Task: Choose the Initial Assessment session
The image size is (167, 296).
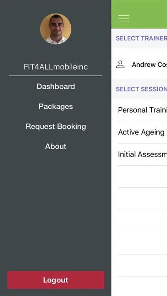Action: (x=142, y=154)
